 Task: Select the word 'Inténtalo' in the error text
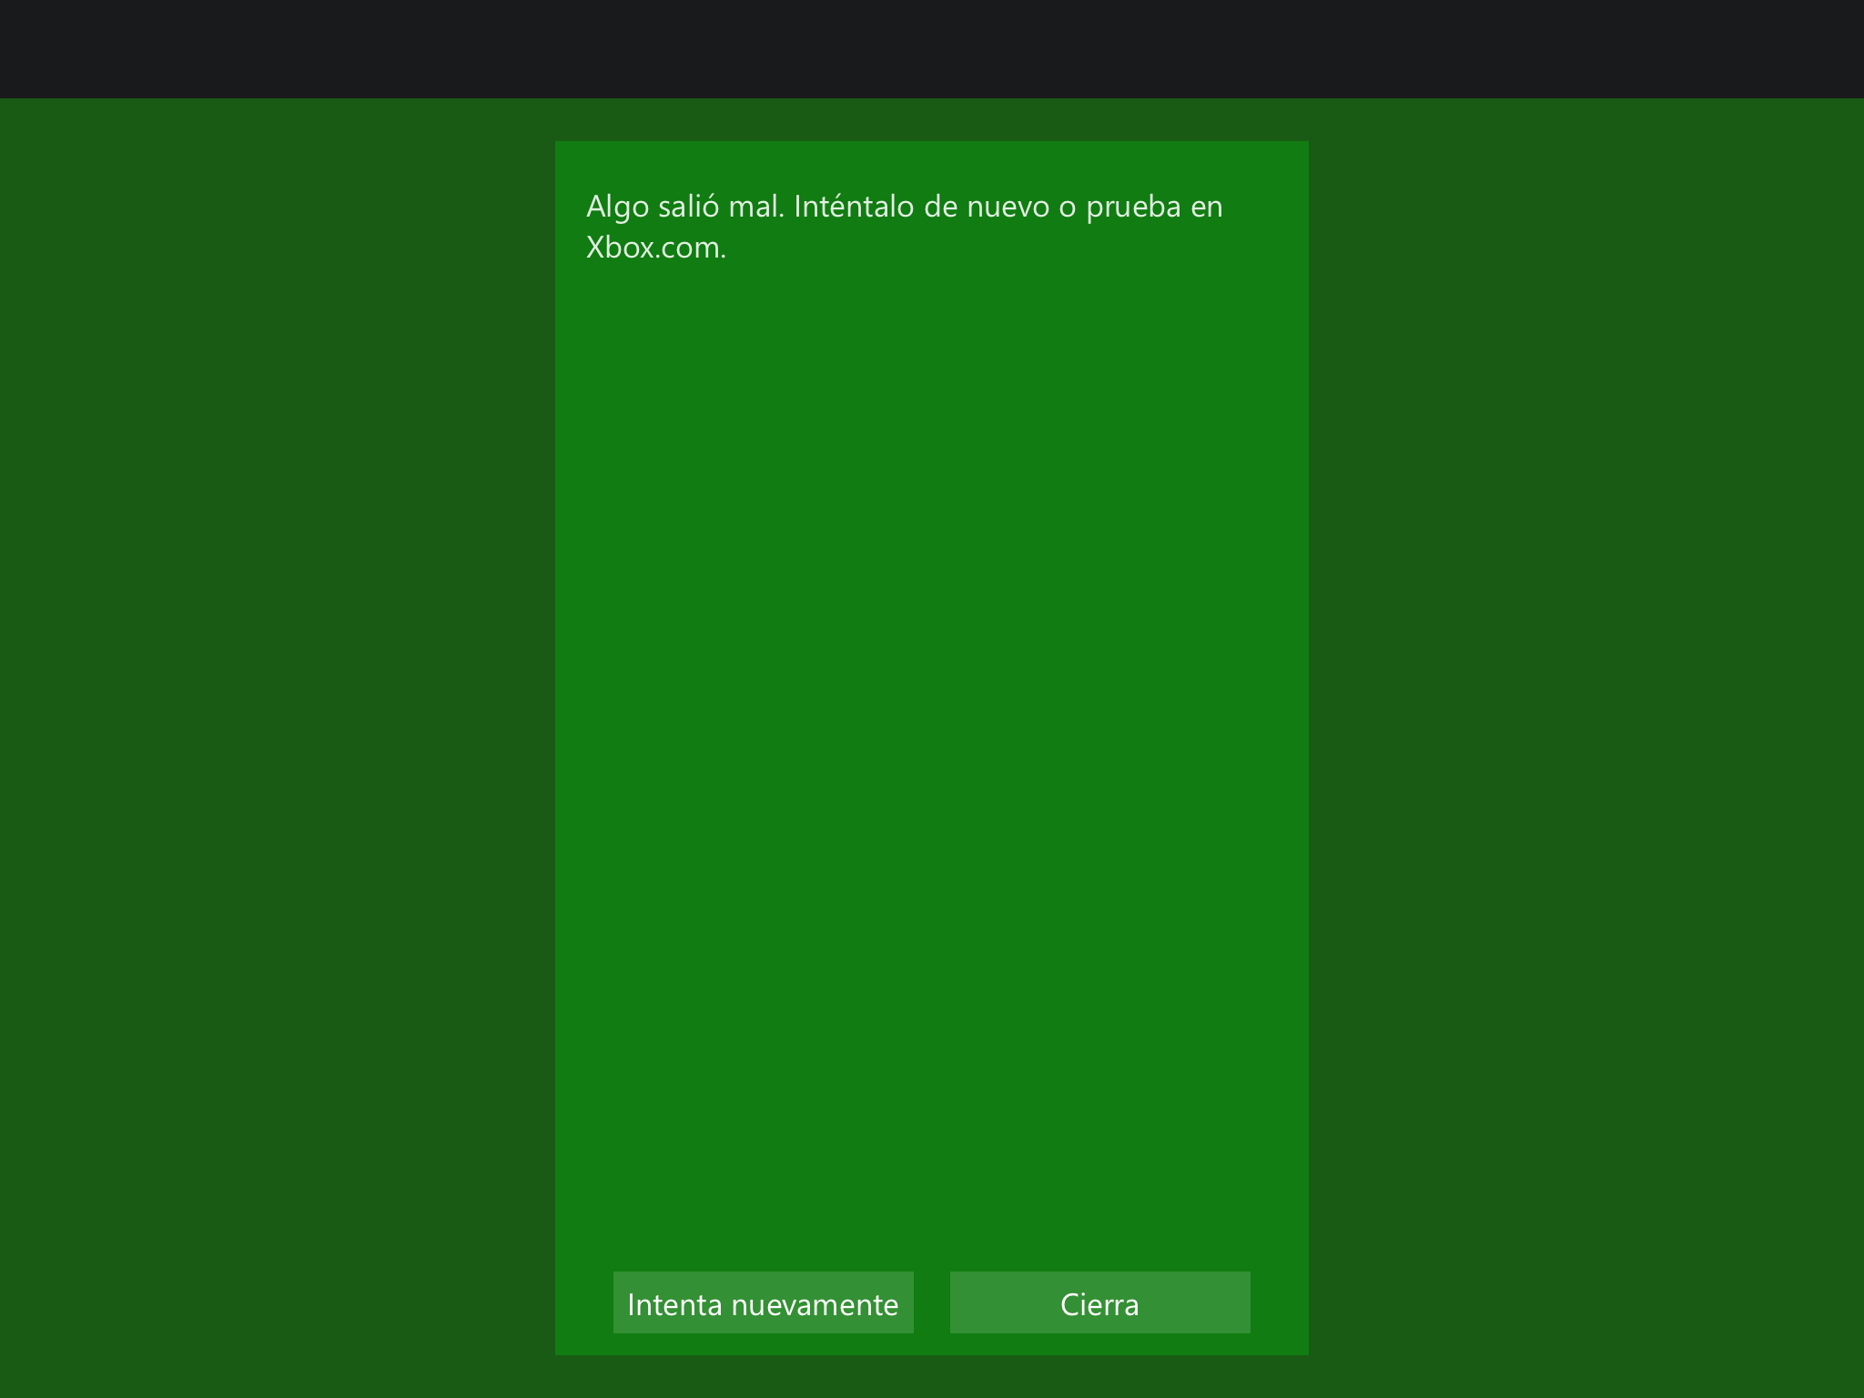[x=853, y=207]
